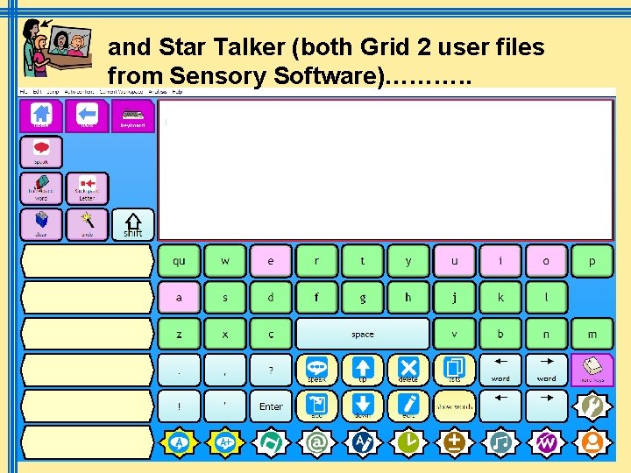Viewport: 631px width, 473px height.
Task: Tap the green 'z' key
Action: coord(179,334)
